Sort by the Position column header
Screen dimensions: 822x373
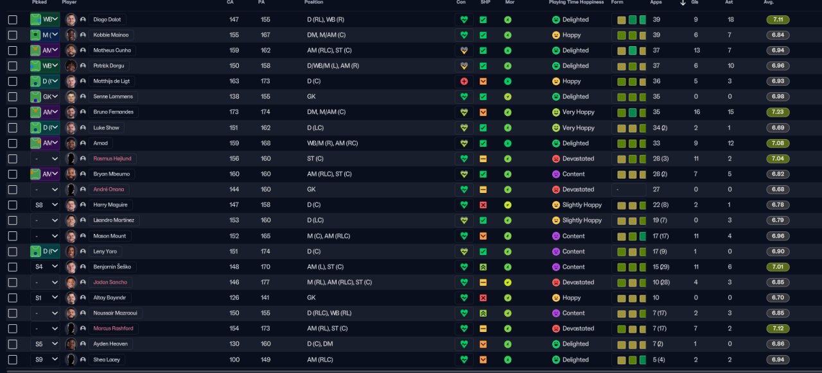pos(314,3)
